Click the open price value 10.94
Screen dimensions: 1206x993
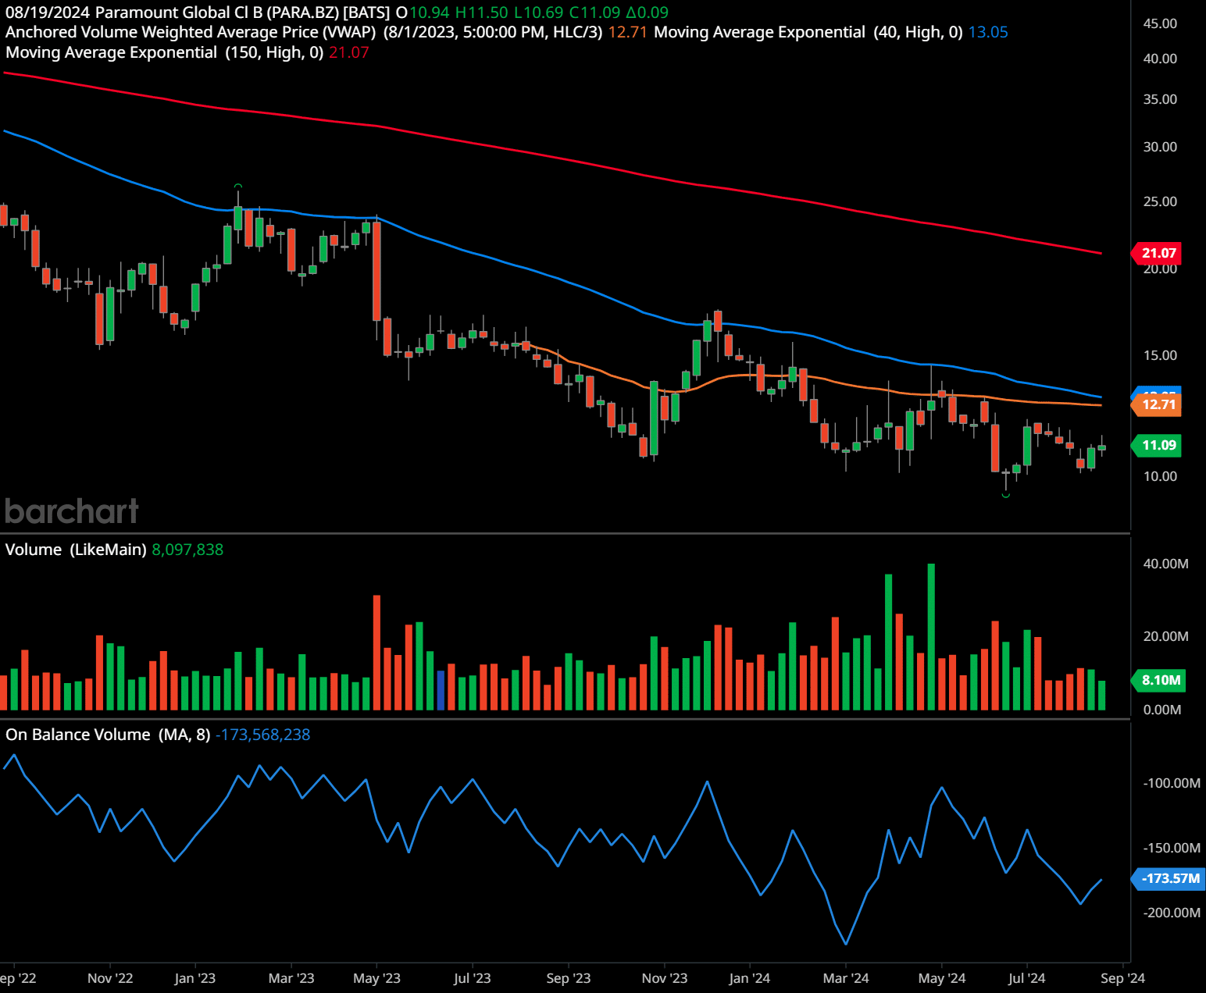[430, 12]
